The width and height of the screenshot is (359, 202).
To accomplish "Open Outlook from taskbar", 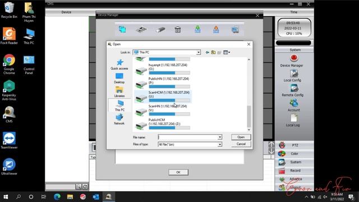I will coord(96,197).
